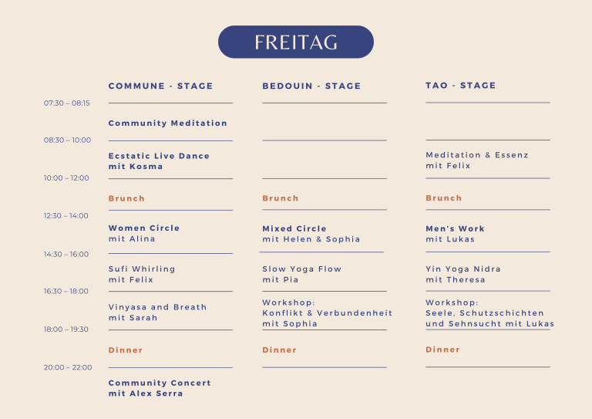592x419 pixels.
Task: Select the TAO - STAGE column heading
Action: click(460, 86)
